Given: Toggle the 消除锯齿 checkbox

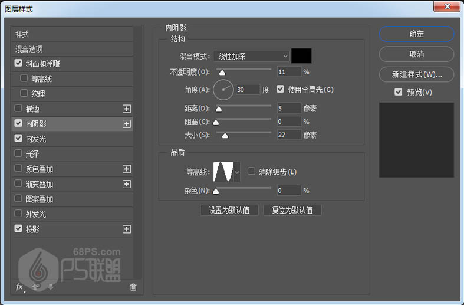Looking at the screenshot, I should (x=251, y=171).
